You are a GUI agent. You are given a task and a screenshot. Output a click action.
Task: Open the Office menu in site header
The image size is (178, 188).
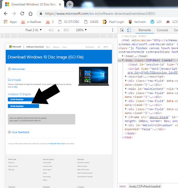point(48,47)
